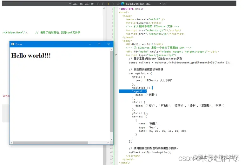Click the yAxis: {}, line

[x=140, y=113]
